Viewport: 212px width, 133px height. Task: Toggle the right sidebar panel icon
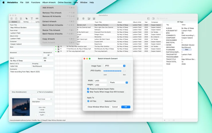(x=153, y=18)
